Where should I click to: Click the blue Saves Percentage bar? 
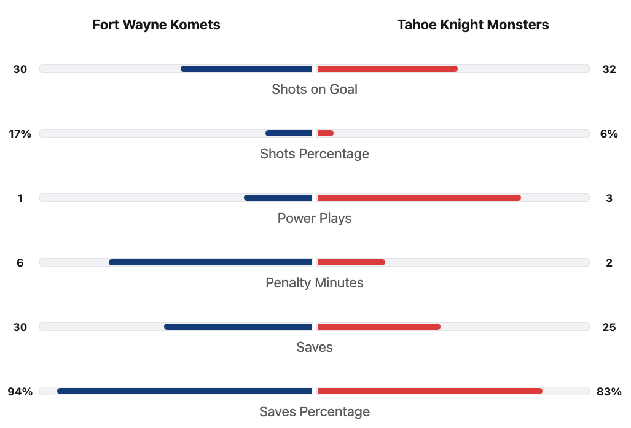click(184, 391)
